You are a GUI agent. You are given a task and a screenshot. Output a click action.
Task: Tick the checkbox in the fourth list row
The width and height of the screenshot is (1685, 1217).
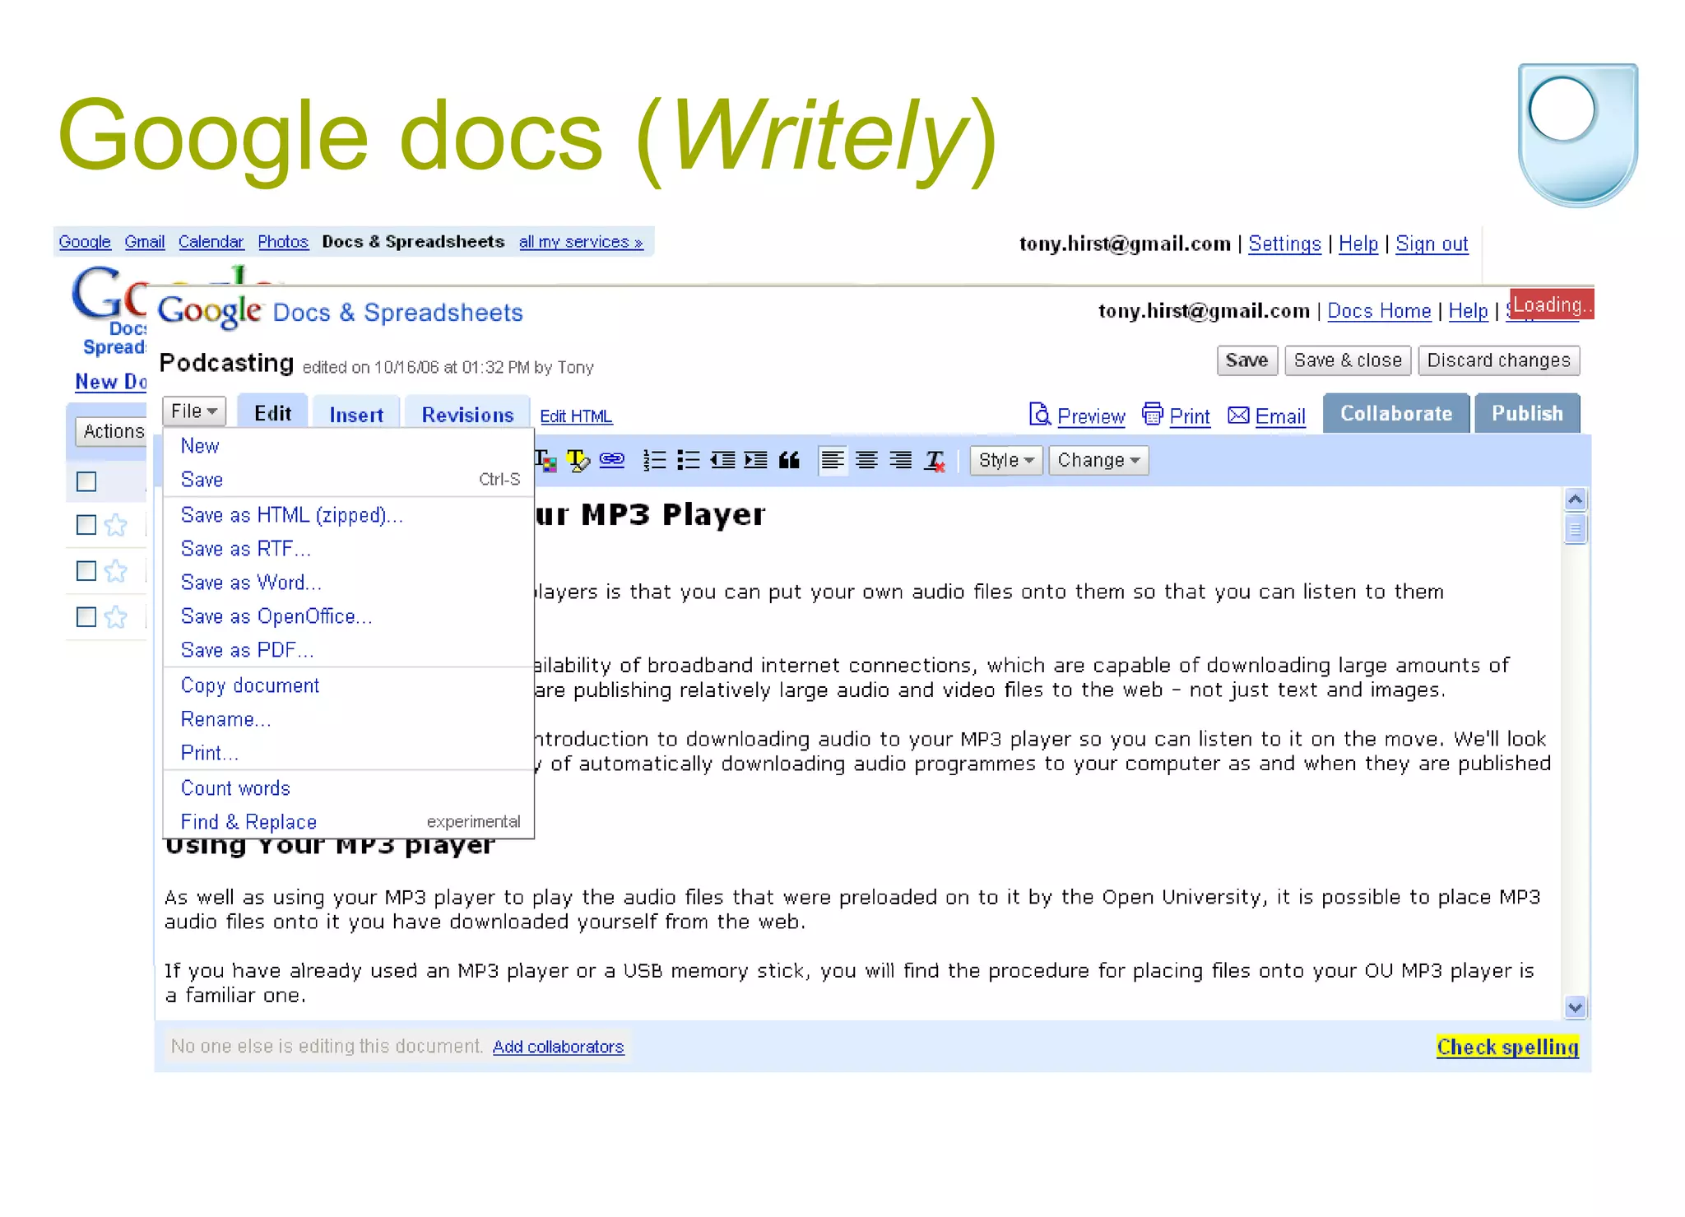coord(86,617)
